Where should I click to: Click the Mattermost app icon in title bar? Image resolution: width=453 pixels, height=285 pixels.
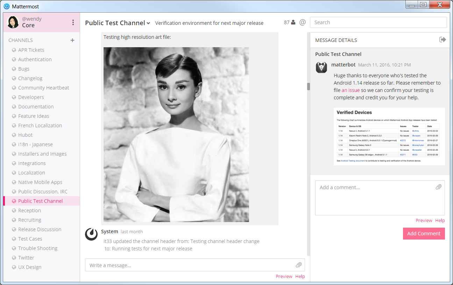(x=7, y=6)
